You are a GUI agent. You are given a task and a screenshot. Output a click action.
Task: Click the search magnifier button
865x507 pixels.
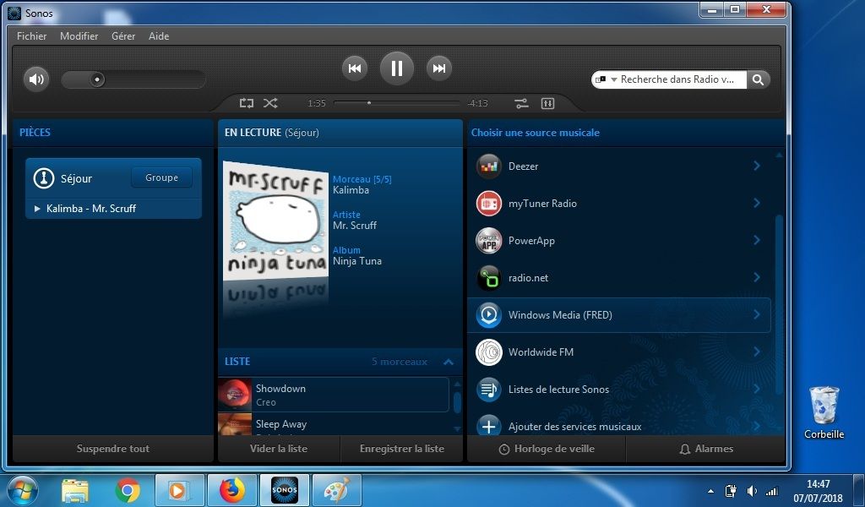coord(758,79)
